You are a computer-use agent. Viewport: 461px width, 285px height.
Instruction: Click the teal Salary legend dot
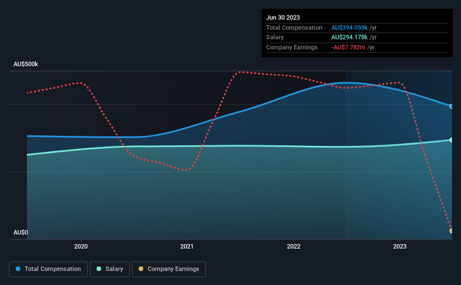pyautogui.click(x=99, y=269)
